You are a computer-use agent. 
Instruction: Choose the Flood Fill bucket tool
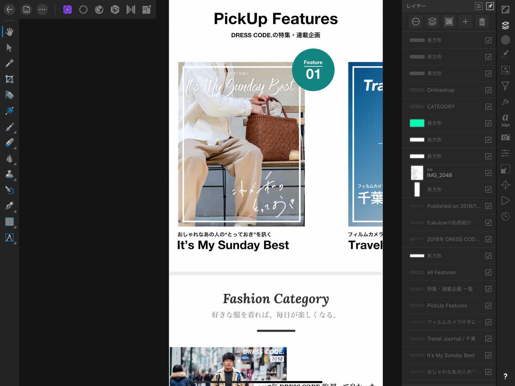9,95
